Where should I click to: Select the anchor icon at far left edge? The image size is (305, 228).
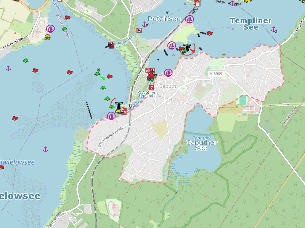click(x=8, y=68)
